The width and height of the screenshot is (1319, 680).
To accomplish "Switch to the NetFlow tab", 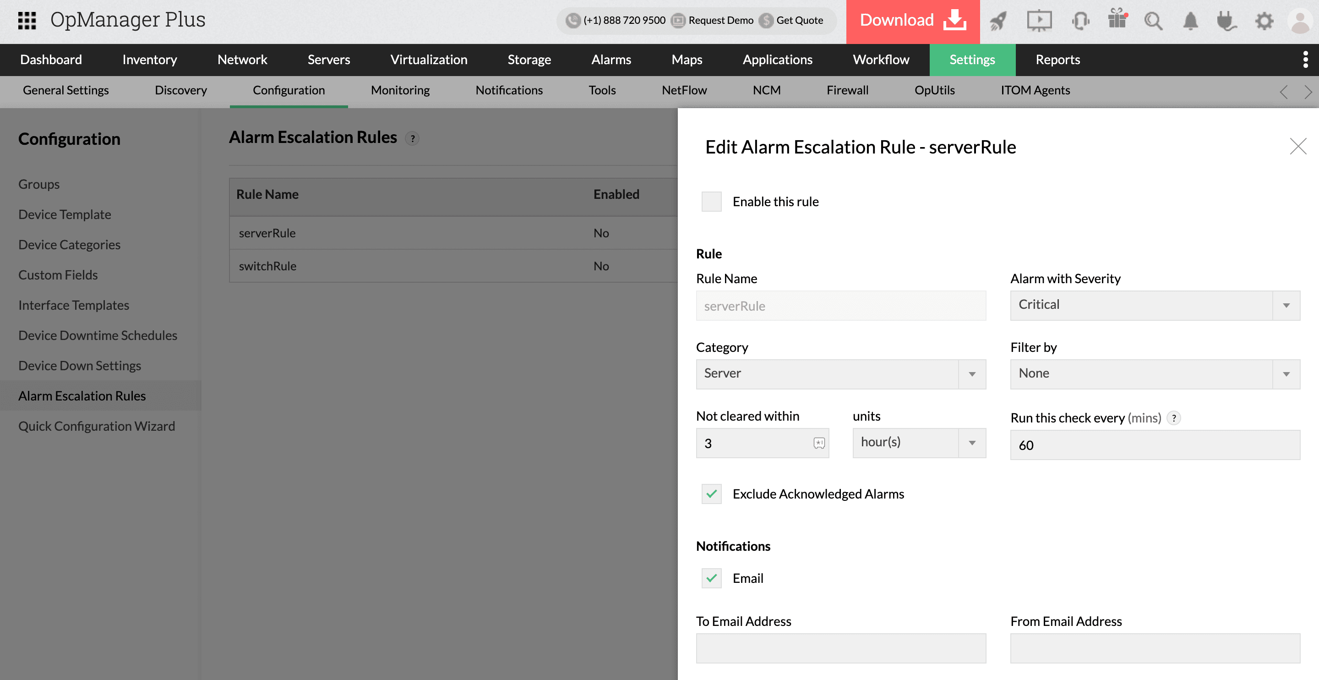I will coord(684,91).
